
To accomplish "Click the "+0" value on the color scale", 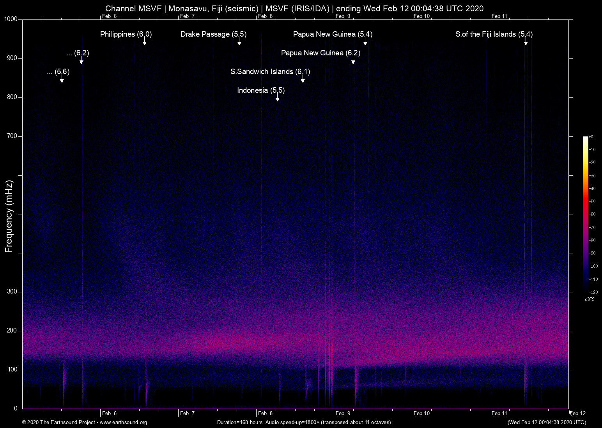I will click(x=591, y=137).
